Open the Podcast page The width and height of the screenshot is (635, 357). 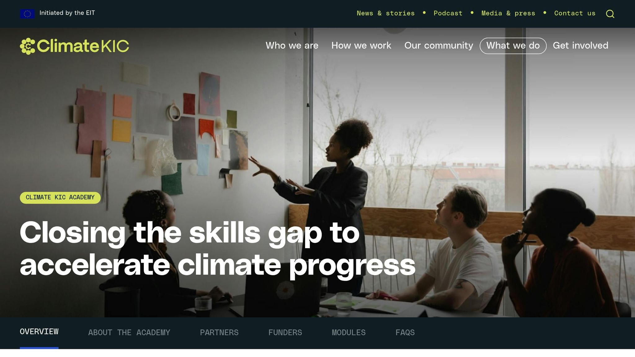[x=448, y=13]
